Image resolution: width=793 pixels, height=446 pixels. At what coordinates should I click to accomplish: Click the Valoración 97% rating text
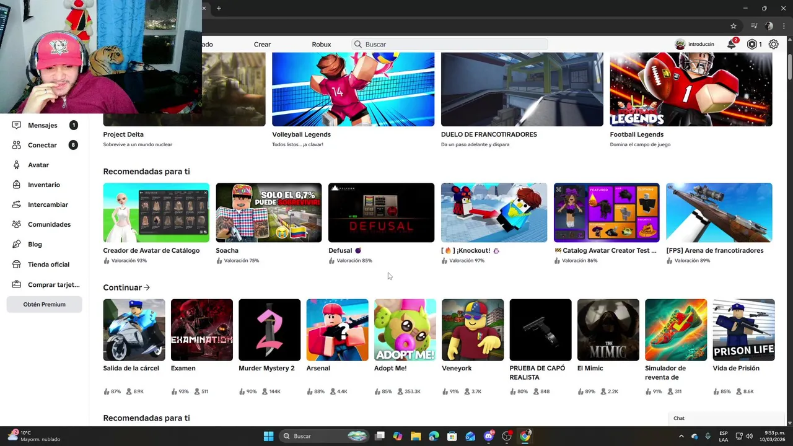(x=467, y=261)
